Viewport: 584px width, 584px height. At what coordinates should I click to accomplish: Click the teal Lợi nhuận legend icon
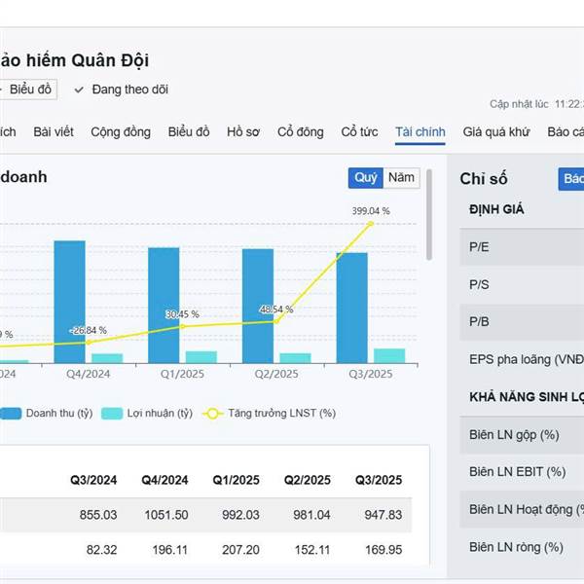pos(112,413)
